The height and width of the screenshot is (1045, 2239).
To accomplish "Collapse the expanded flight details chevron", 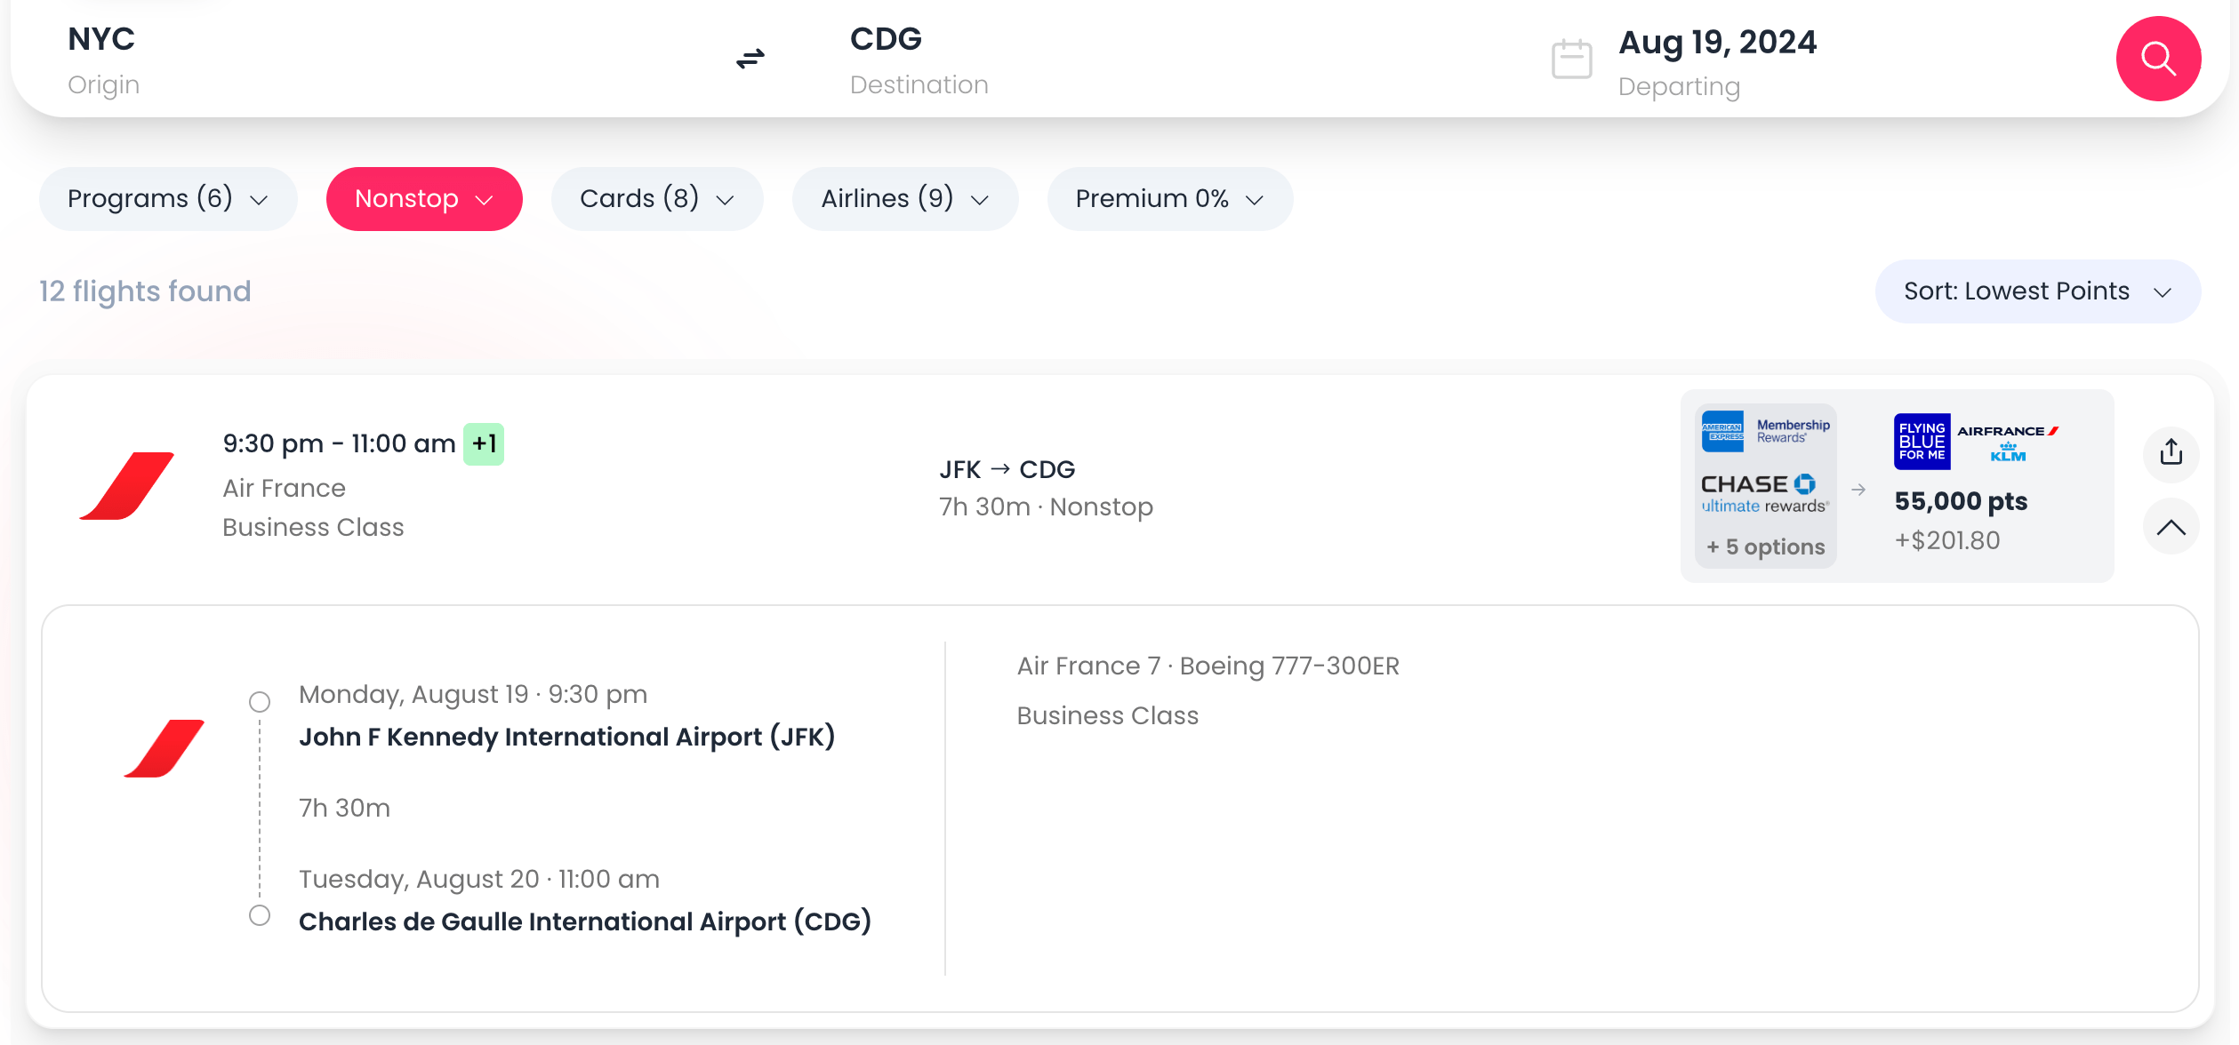I will [x=2171, y=527].
